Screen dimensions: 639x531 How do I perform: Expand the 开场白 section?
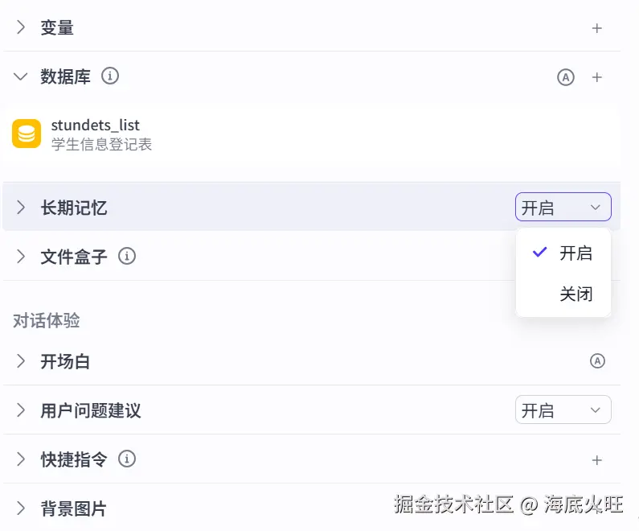pyautogui.click(x=21, y=361)
